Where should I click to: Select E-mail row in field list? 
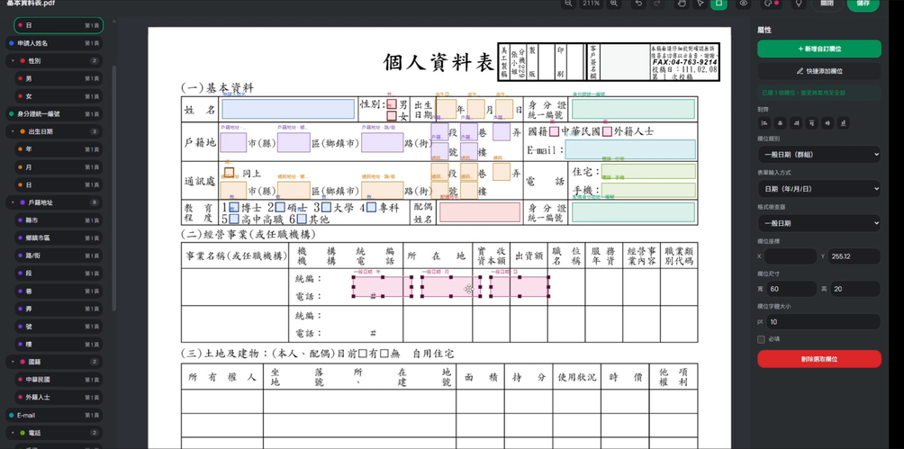tap(54, 416)
